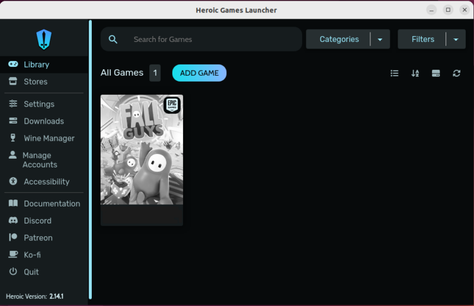Screen dimensions: 474x306
Task: Open Settings from the sidebar
Action: pyautogui.click(x=44, y=104)
